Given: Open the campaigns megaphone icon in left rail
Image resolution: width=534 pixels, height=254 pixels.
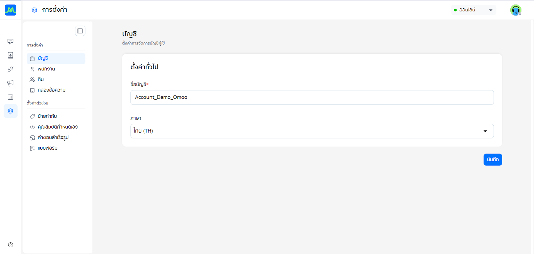Looking at the screenshot, I should pos(10,83).
